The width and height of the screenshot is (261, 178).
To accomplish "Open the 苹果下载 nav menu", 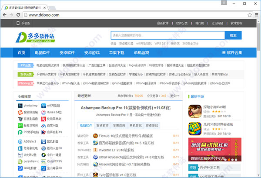I will point(117,53).
